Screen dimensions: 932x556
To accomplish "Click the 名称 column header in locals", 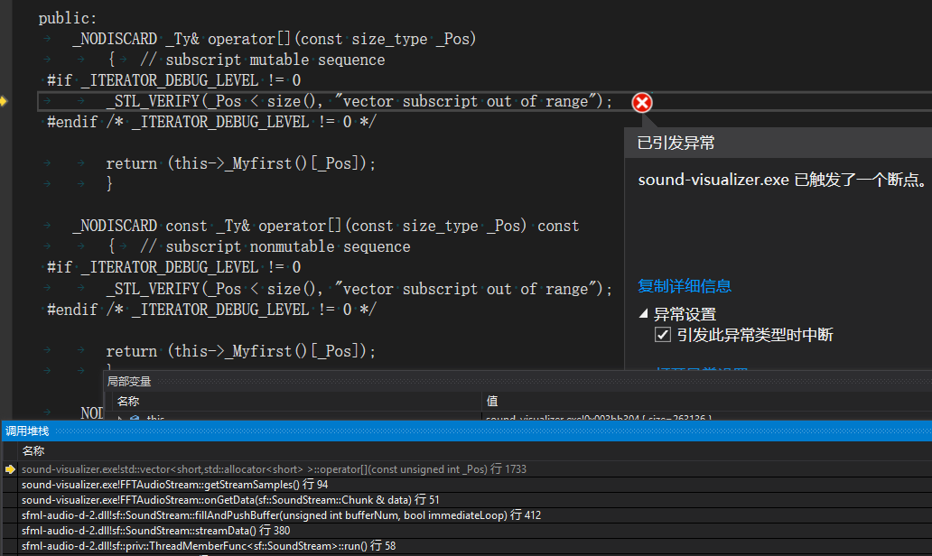I will coord(128,401).
